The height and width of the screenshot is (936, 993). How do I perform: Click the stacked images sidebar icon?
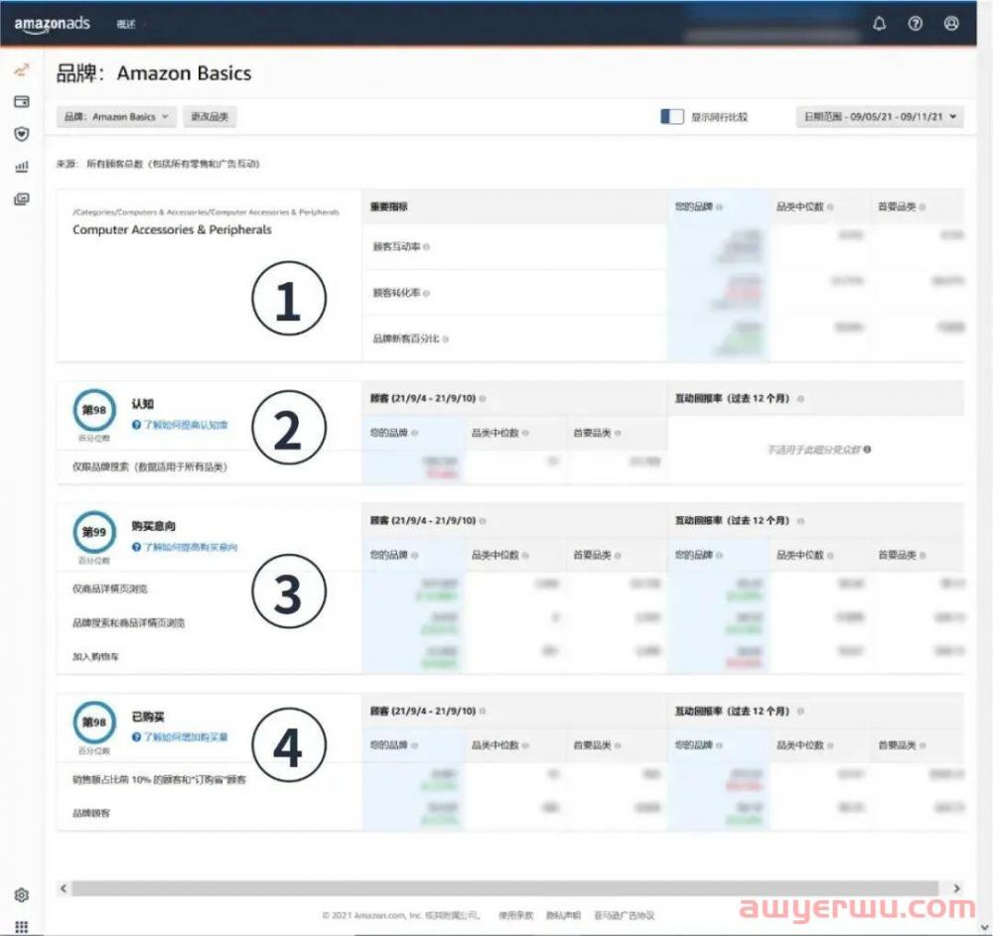[x=22, y=200]
